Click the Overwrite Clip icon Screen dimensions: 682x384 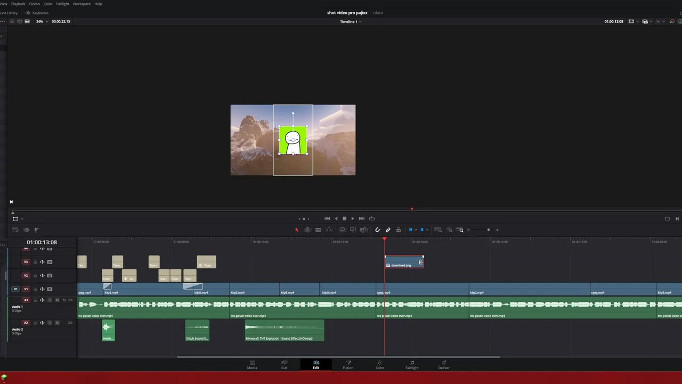[x=353, y=230]
